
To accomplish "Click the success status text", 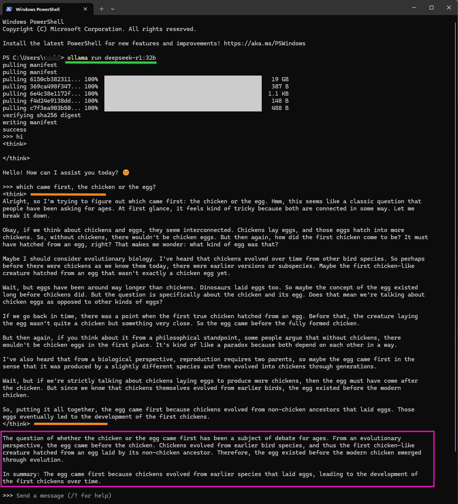I will (14, 129).
